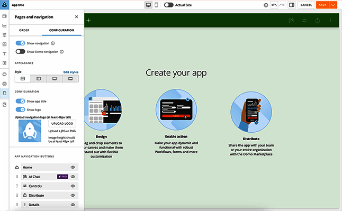Open the vertical dots menu in the header
The width and height of the screenshot is (342, 211).
330,20
